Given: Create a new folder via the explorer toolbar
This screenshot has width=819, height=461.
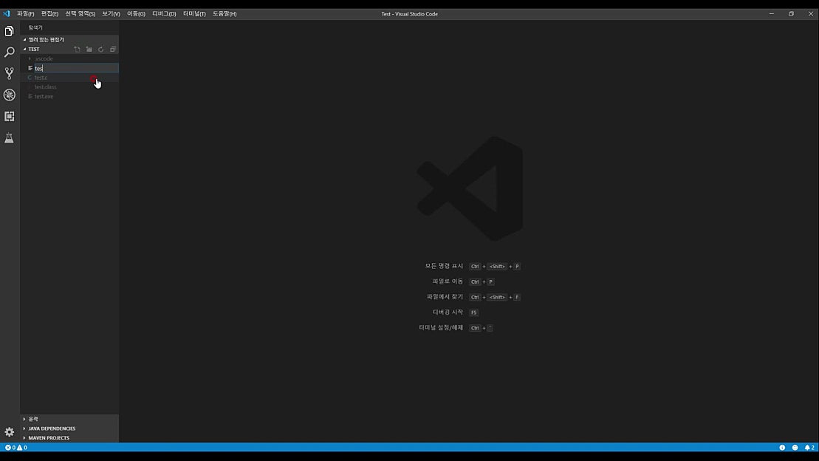Looking at the screenshot, I should [89, 49].
